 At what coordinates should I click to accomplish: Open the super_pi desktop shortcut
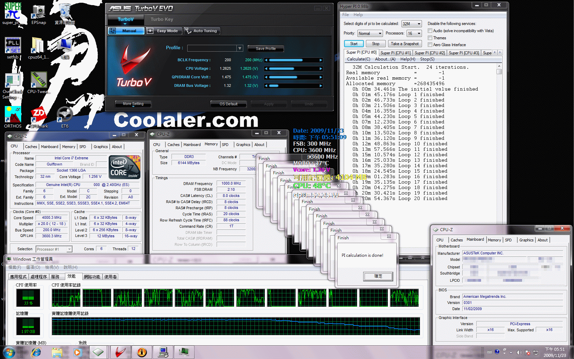coord(13,14)
